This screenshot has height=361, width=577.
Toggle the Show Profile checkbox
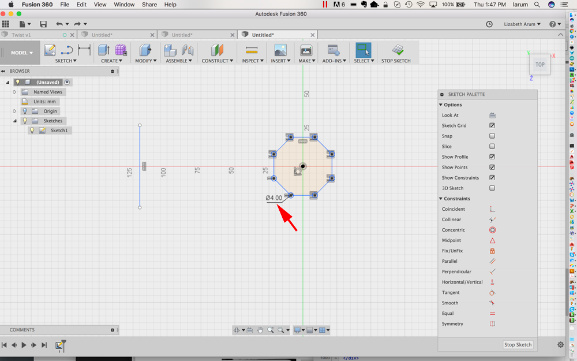click(492, 157)
